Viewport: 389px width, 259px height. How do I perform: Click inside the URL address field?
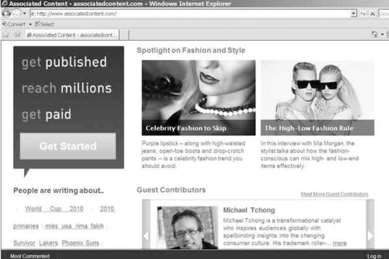(x=189, y=14)
